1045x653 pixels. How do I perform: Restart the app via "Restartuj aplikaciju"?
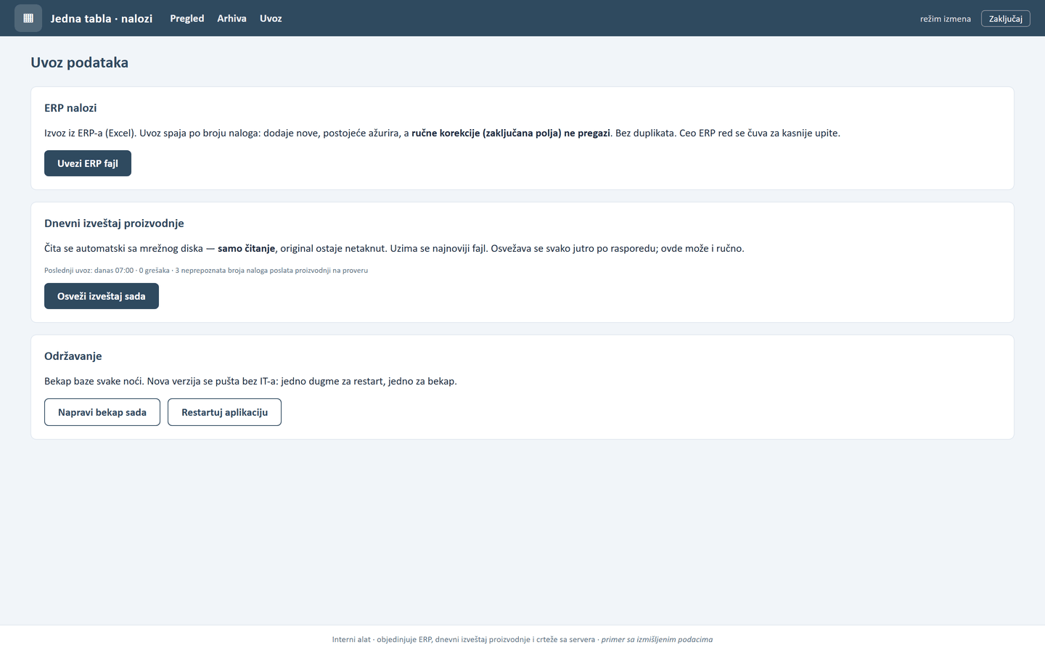(224, 412)
